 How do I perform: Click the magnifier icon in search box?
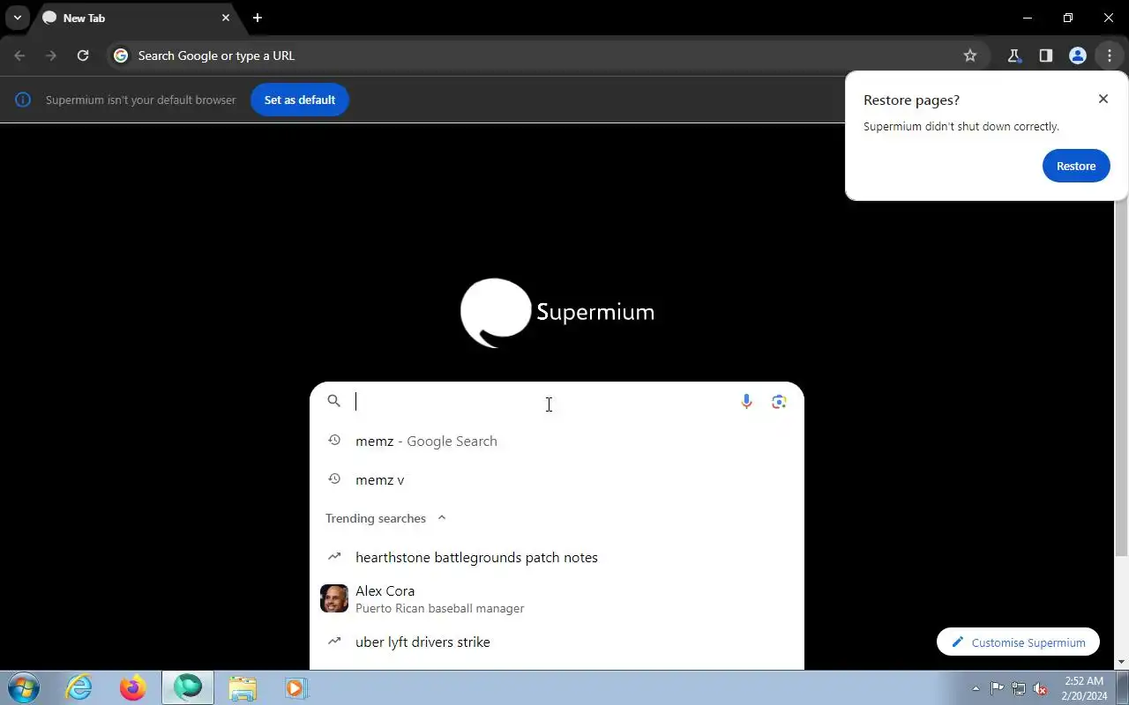[x=333, y=401]
